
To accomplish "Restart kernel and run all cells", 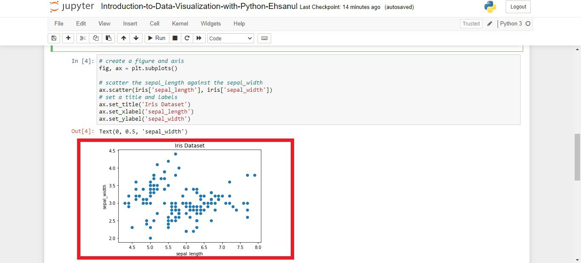I will tap(199, 38).
